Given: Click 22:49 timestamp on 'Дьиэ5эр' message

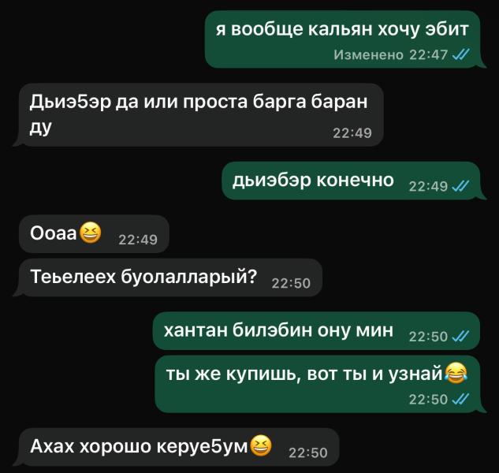Looking at the screenshot, I should tap(352, 132).
